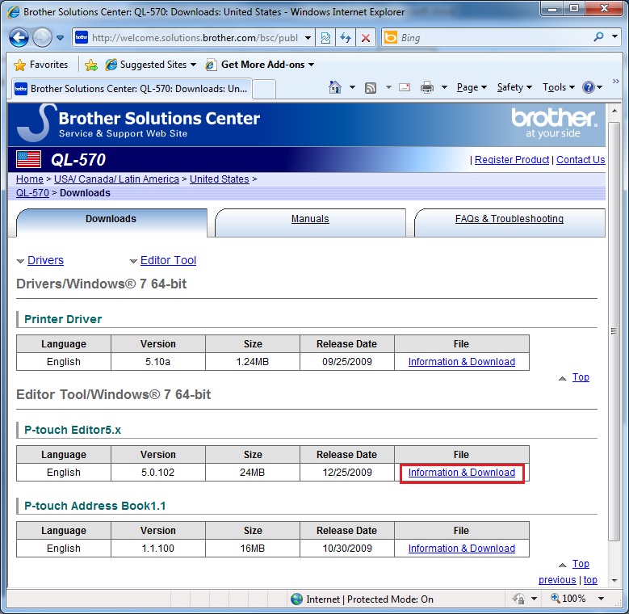Open the Page dropdown menu
Image resolution: width=629 pixels, height=614 pixels.
click(472, 87)
